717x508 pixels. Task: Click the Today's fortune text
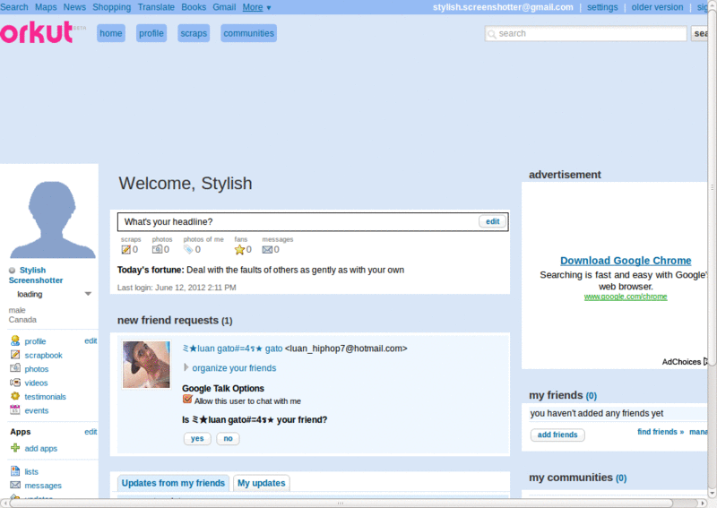tap(261, 270)
